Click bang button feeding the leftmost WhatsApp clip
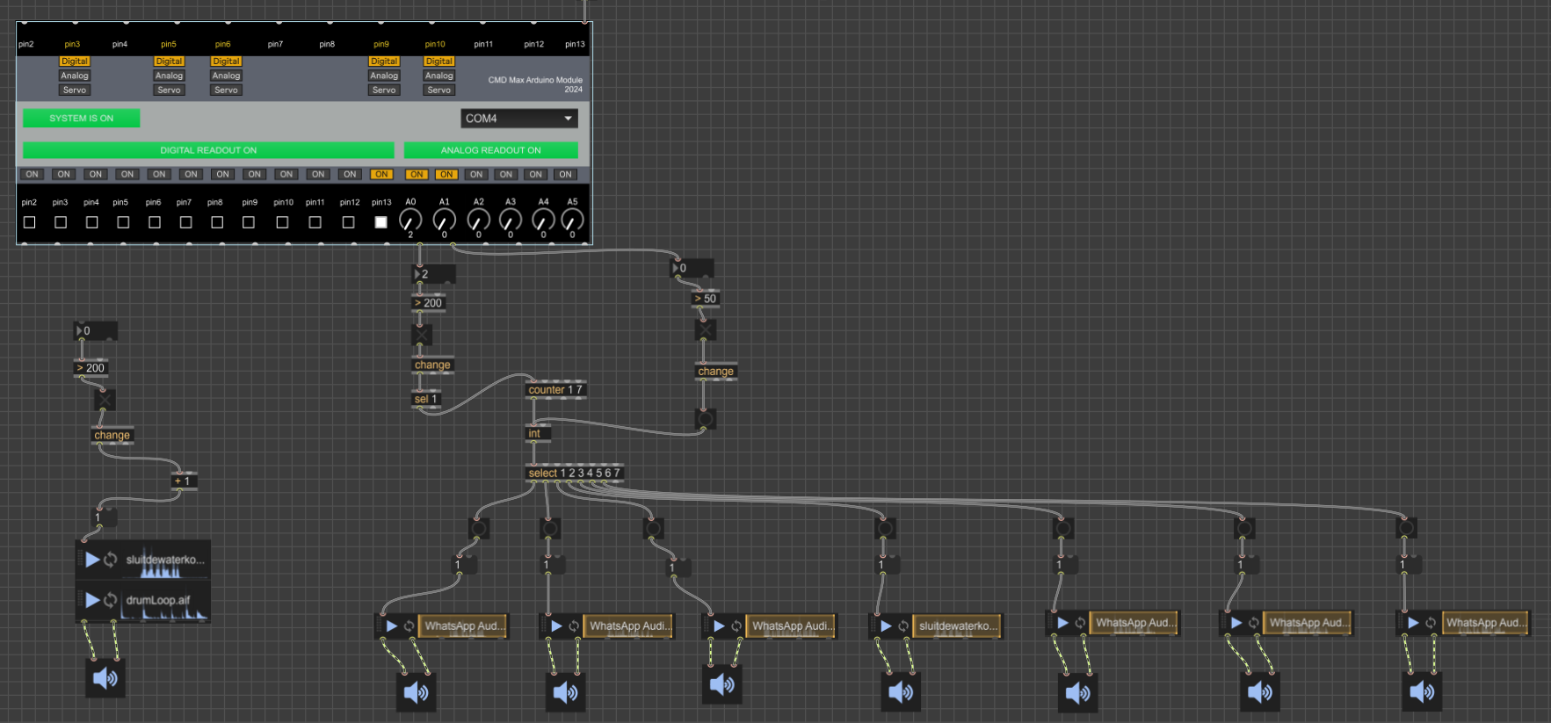 point(479,528)
